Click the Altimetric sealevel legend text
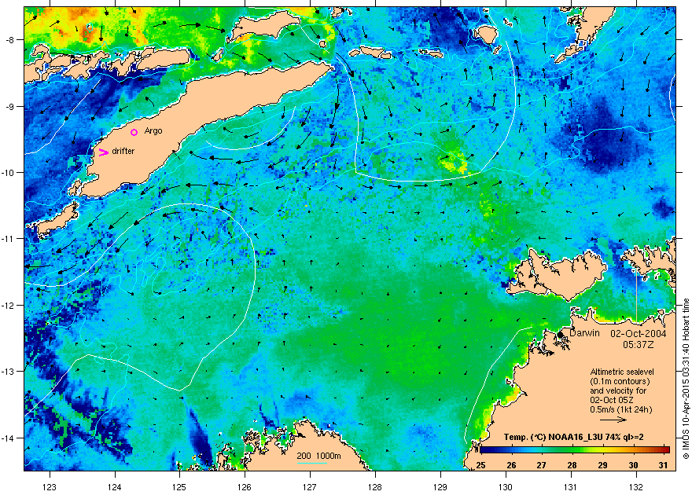Screen dimensions: 692x495 coord(622,372)
